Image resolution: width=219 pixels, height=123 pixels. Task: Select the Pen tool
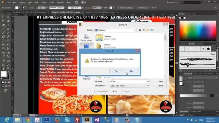click(x=3, y=25)
